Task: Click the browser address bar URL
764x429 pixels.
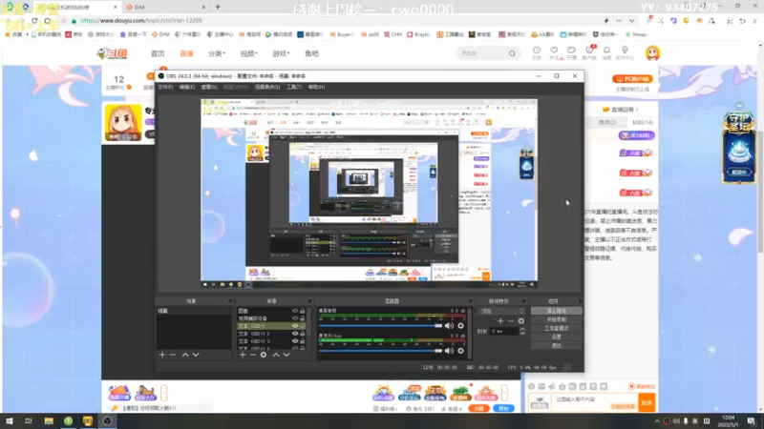Action: click(140, 21)
